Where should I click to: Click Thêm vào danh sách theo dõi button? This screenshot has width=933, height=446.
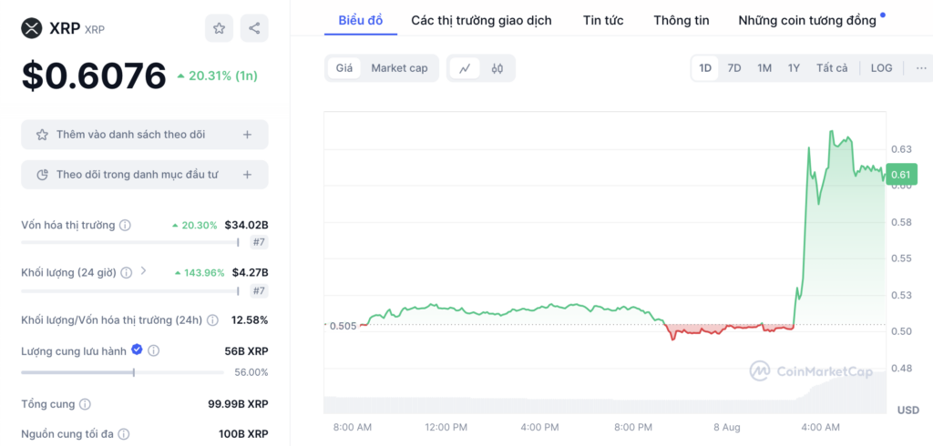(x=145, y=135)
